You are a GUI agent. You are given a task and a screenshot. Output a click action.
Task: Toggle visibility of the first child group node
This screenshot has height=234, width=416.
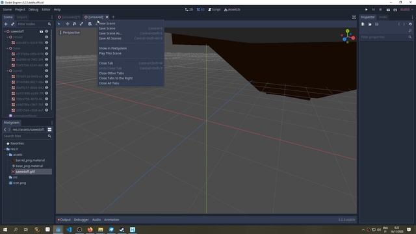(x=46, y=37)
